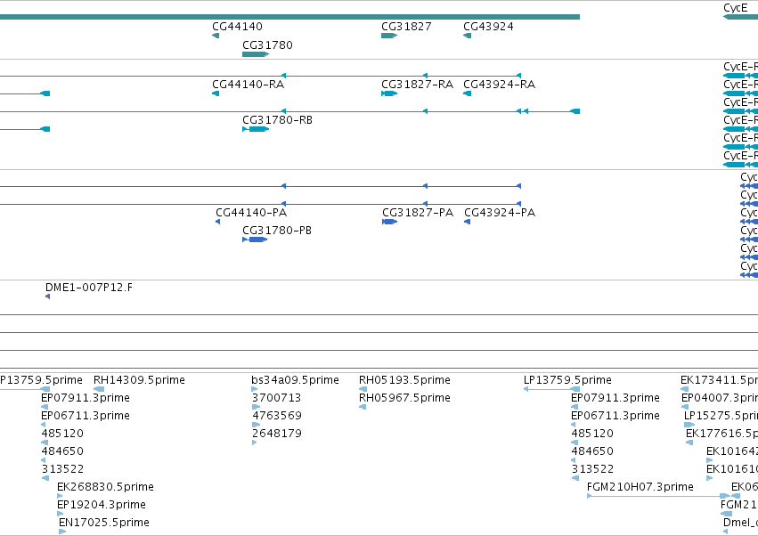Select the LP15275 EST label
The height and width of the screenshot is (536, 758).
[x=721, y=416]
